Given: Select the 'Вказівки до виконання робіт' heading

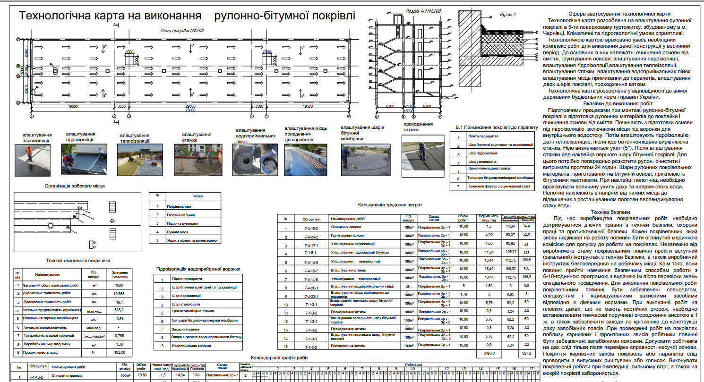Looking at the screenshot, I should click(x=618, y=103).
